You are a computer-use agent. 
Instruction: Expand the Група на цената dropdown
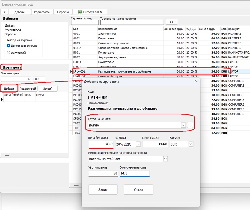pos(183,125)
